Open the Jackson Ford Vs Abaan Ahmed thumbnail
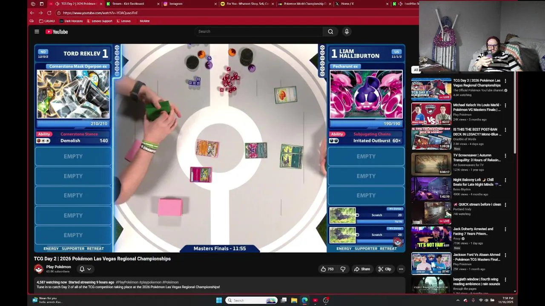 431,263
